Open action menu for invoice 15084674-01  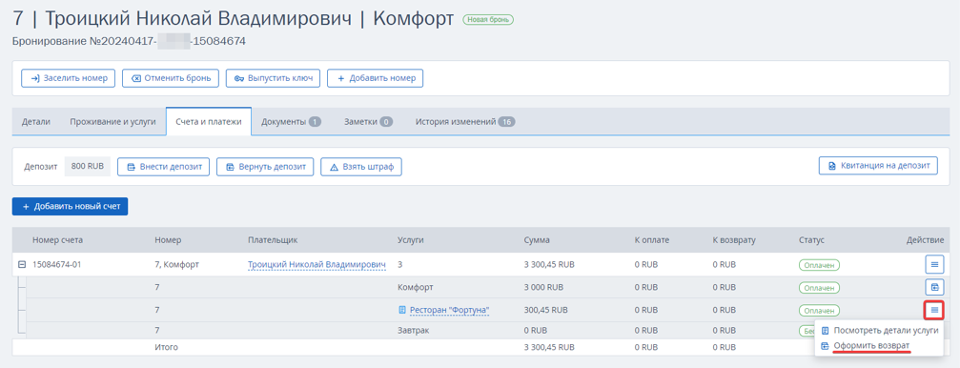point(934,264)
